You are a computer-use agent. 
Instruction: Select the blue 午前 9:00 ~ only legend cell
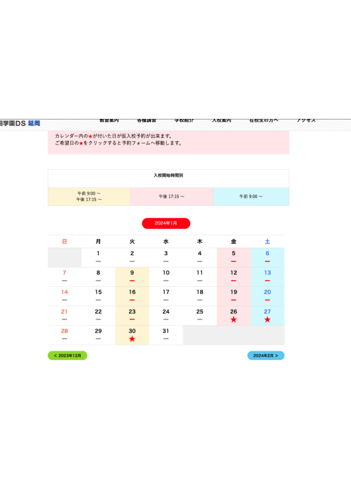pyautogui.click(x=251, y=197)
